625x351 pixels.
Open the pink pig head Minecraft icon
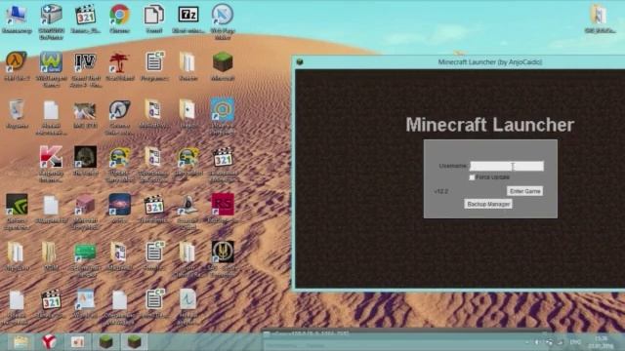85,205
